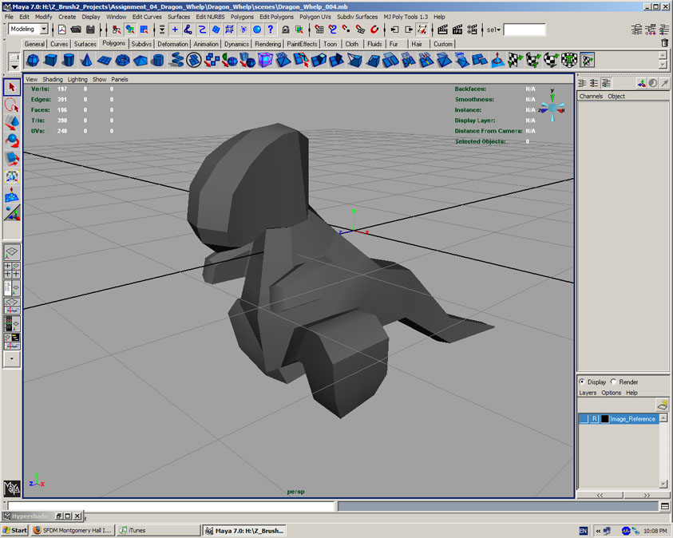
Task: Open the viewport Shading menu
Action: pyautogui.click(x=53, y=79)
